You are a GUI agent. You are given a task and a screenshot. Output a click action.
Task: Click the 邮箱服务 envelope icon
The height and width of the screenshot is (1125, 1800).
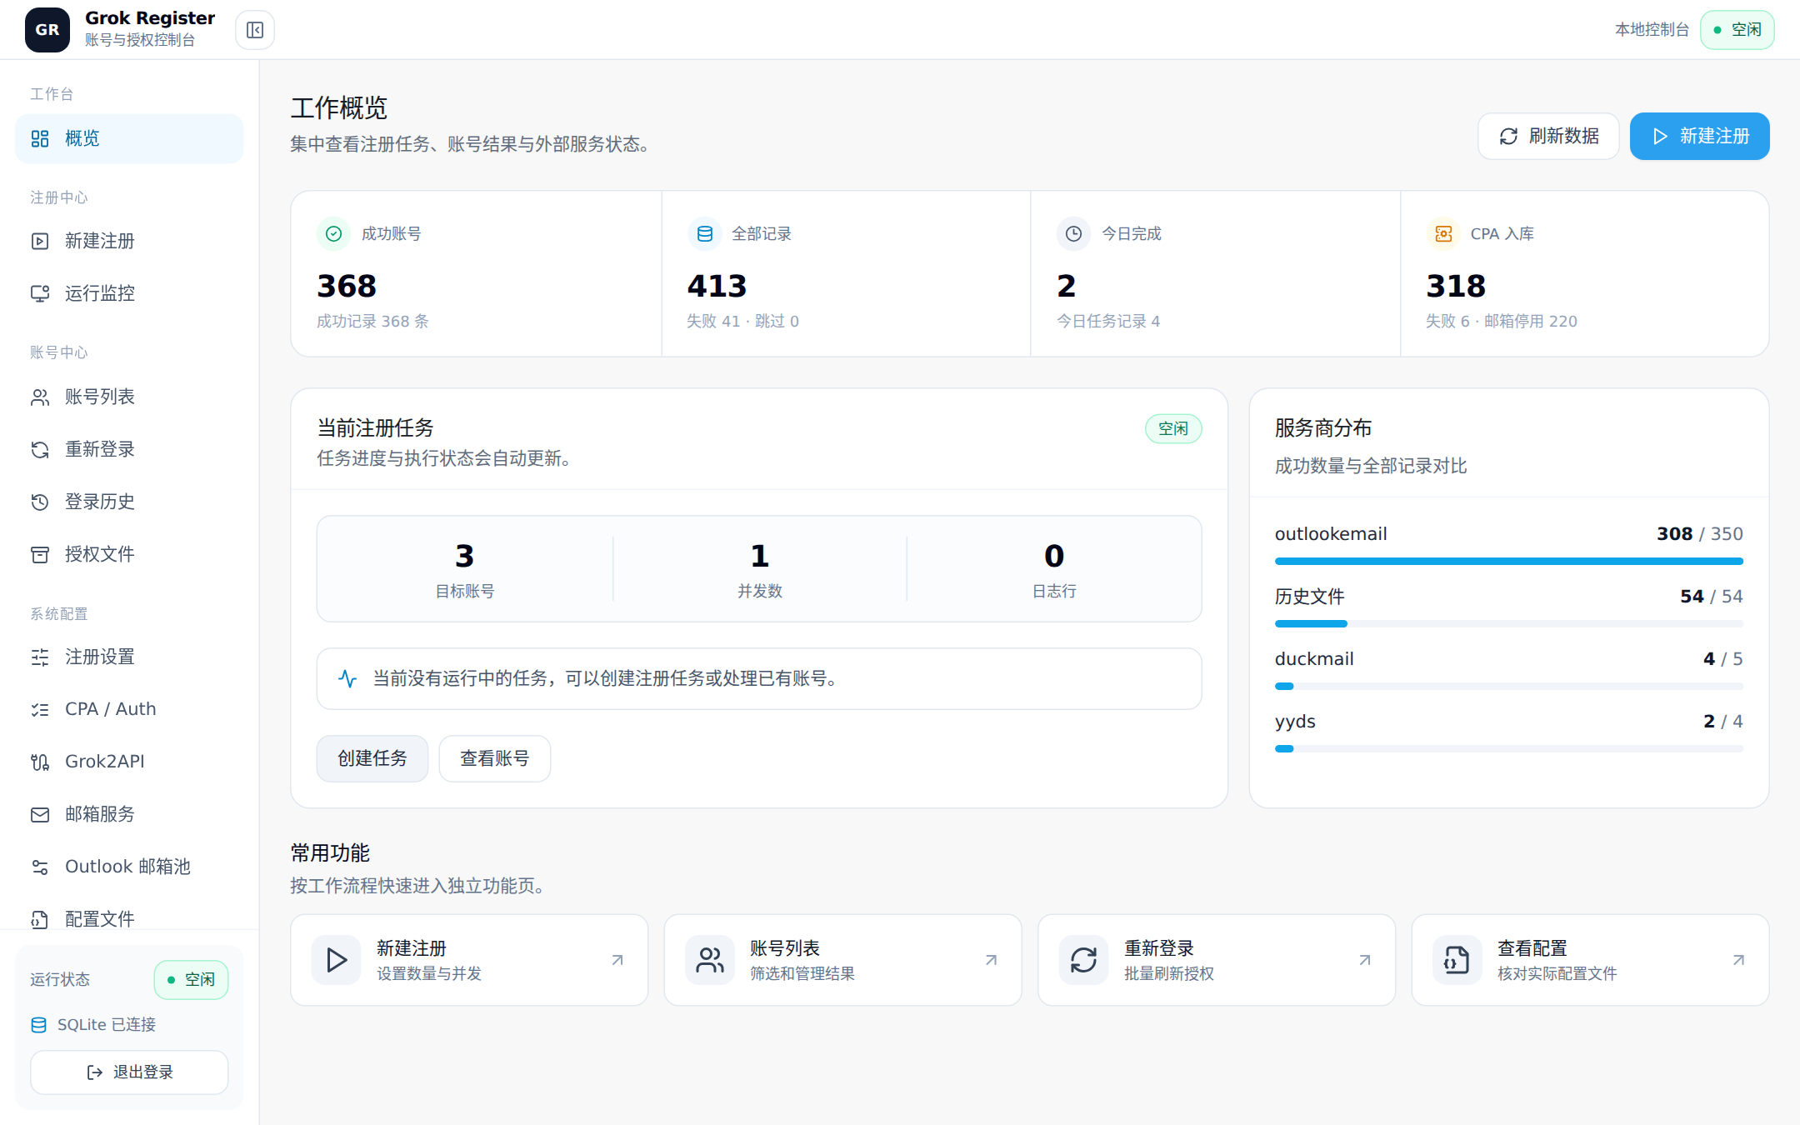[x=40, y=815]
